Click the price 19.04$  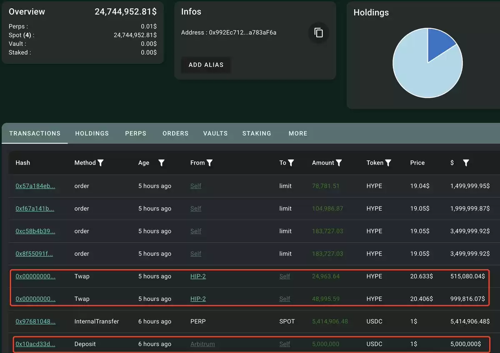point(420,186)
